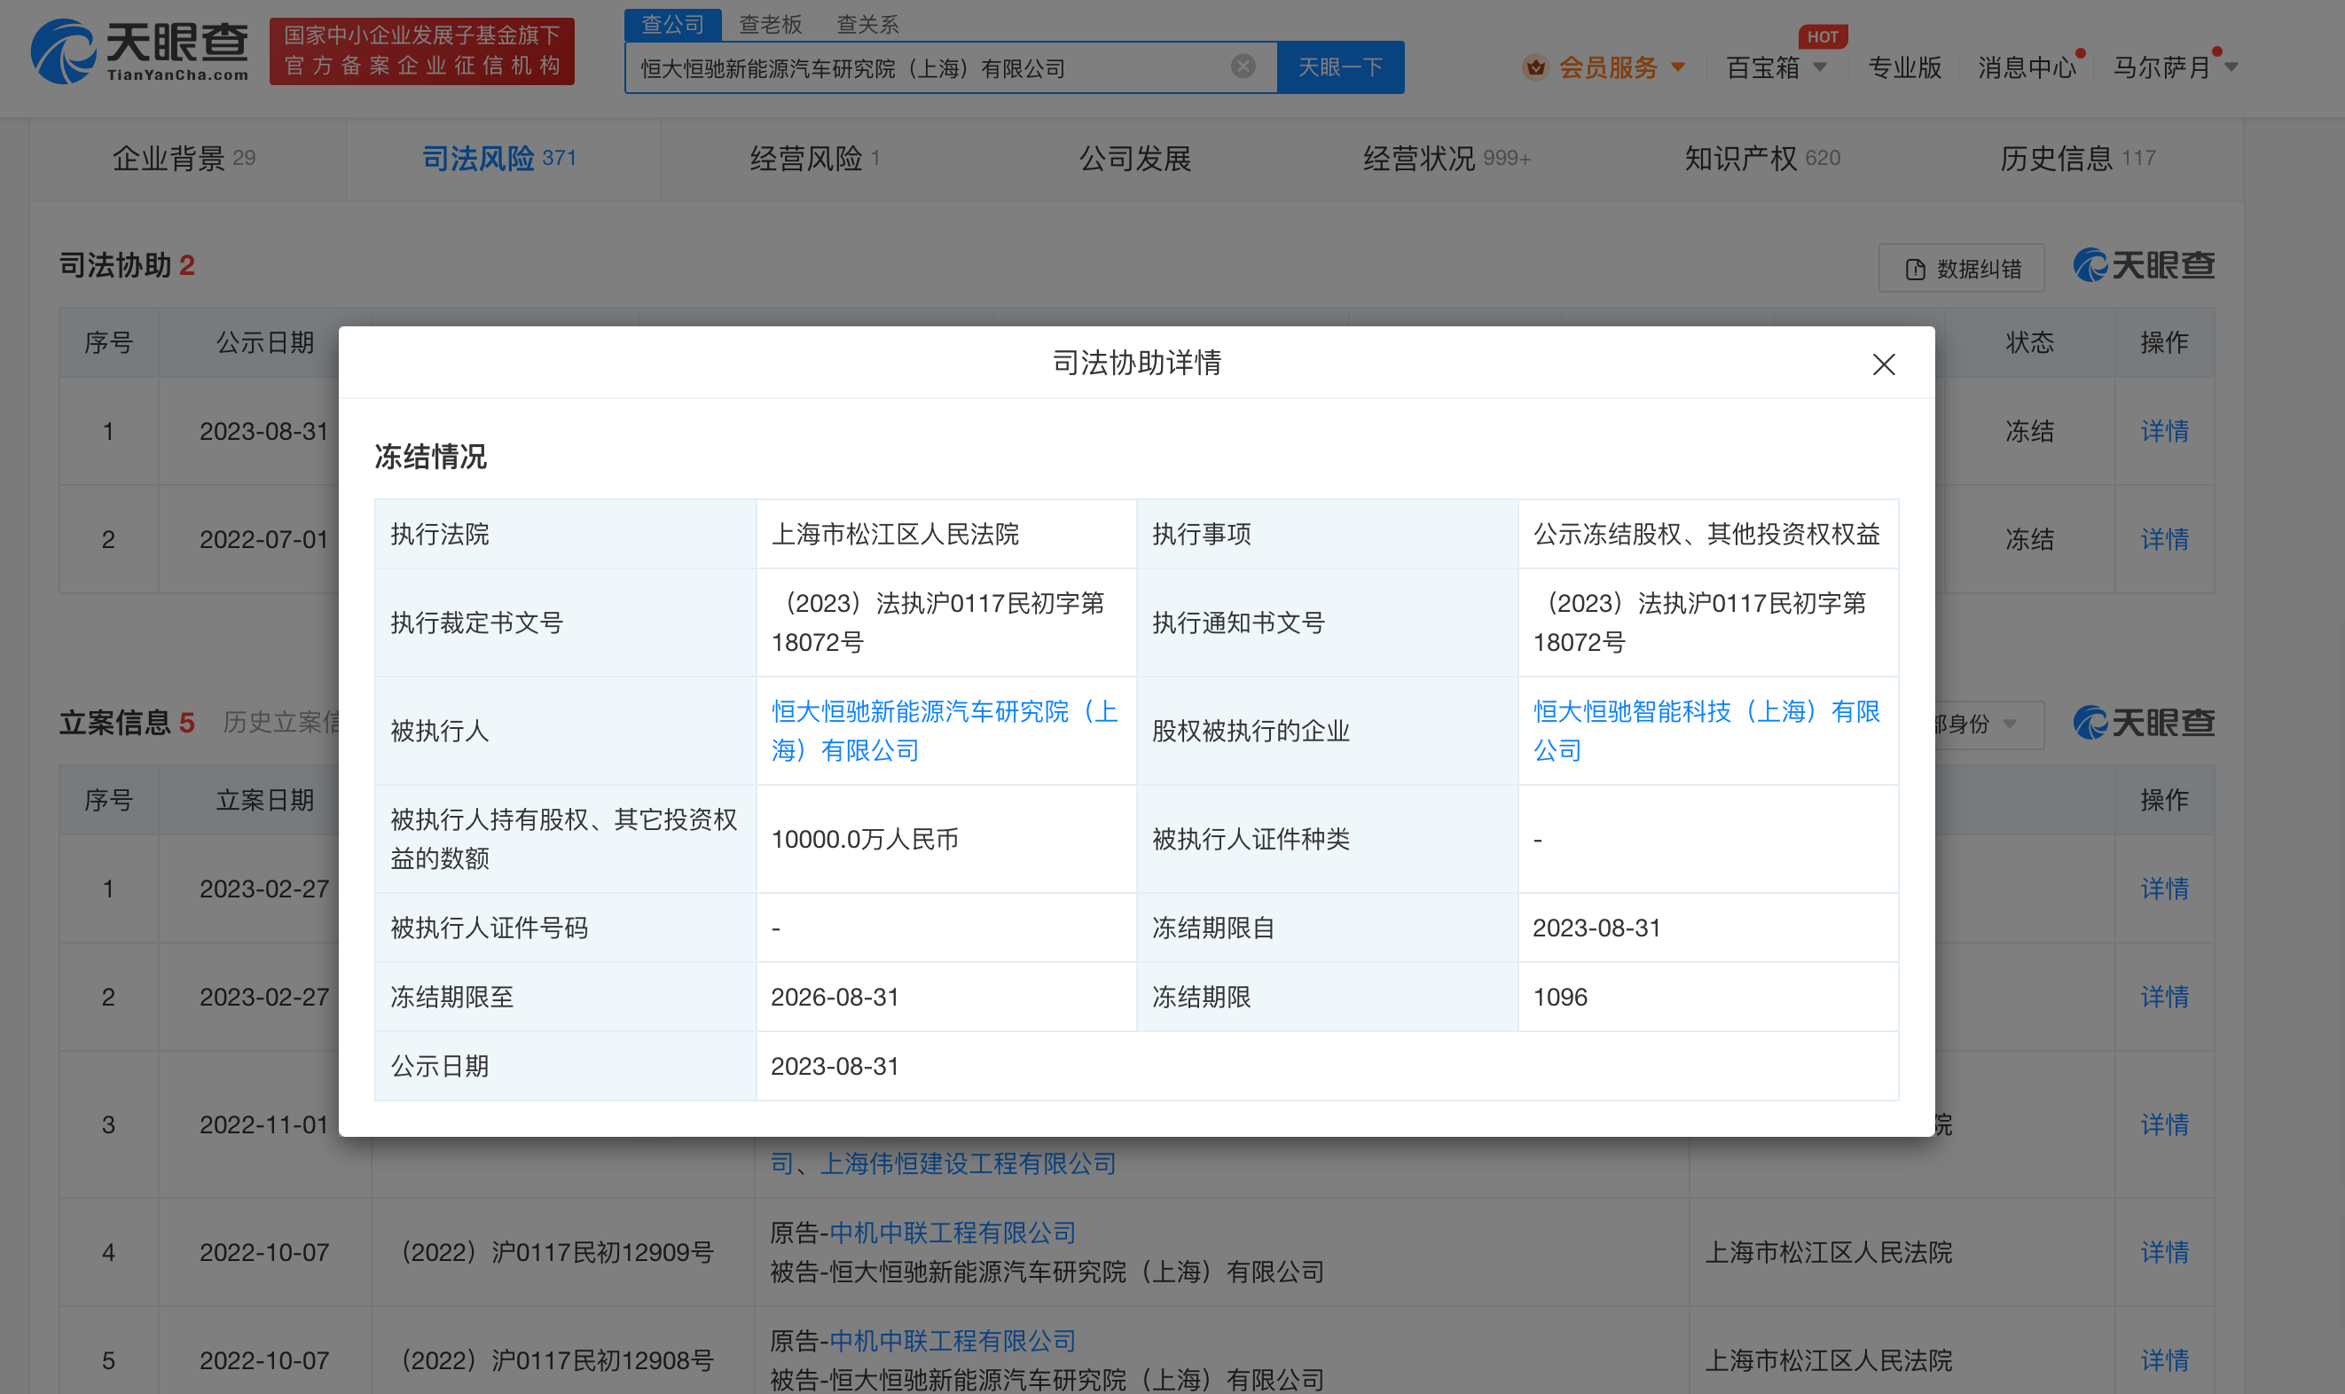Screen dimensions: 2345x1394
Task: Click the red 国家中小企业发展子基金 badge
Action: (x=422, y=51)
